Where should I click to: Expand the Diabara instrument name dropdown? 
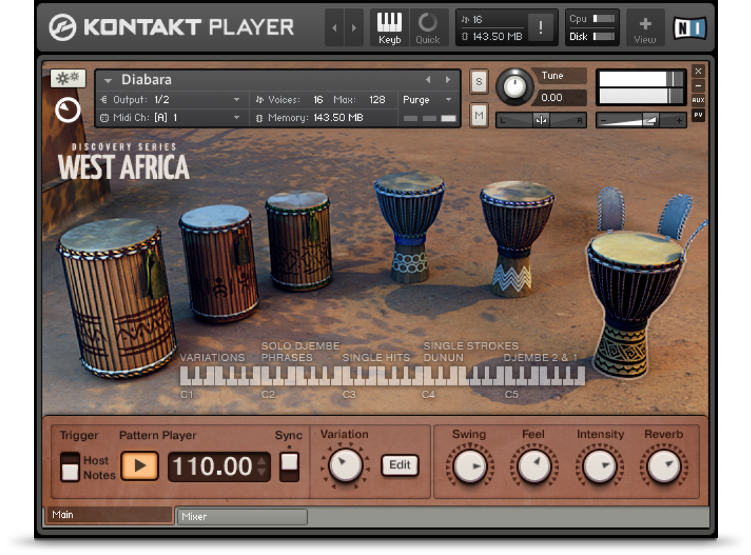[108, 80]
